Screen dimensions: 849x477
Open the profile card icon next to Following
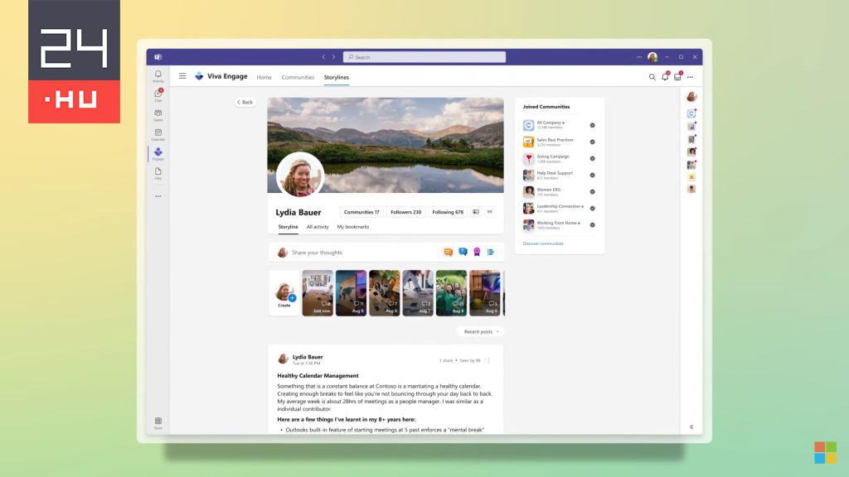tap(476, 212)
